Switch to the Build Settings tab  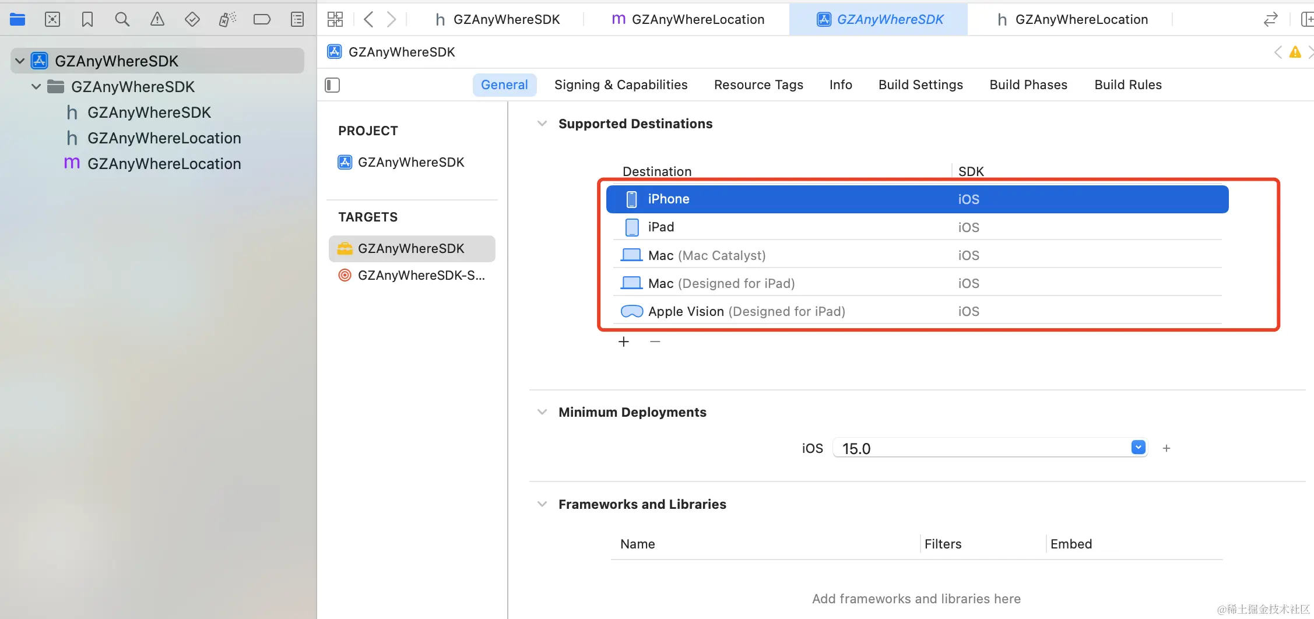click(920, 85)
